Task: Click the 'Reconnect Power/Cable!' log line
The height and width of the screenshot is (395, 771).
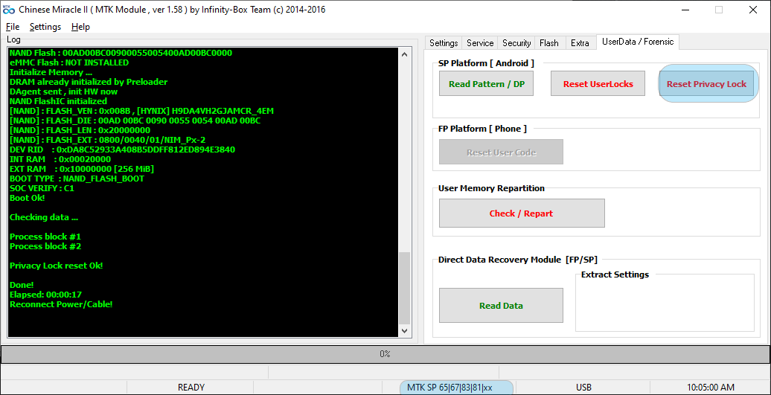Action: [x=61, y=304]
